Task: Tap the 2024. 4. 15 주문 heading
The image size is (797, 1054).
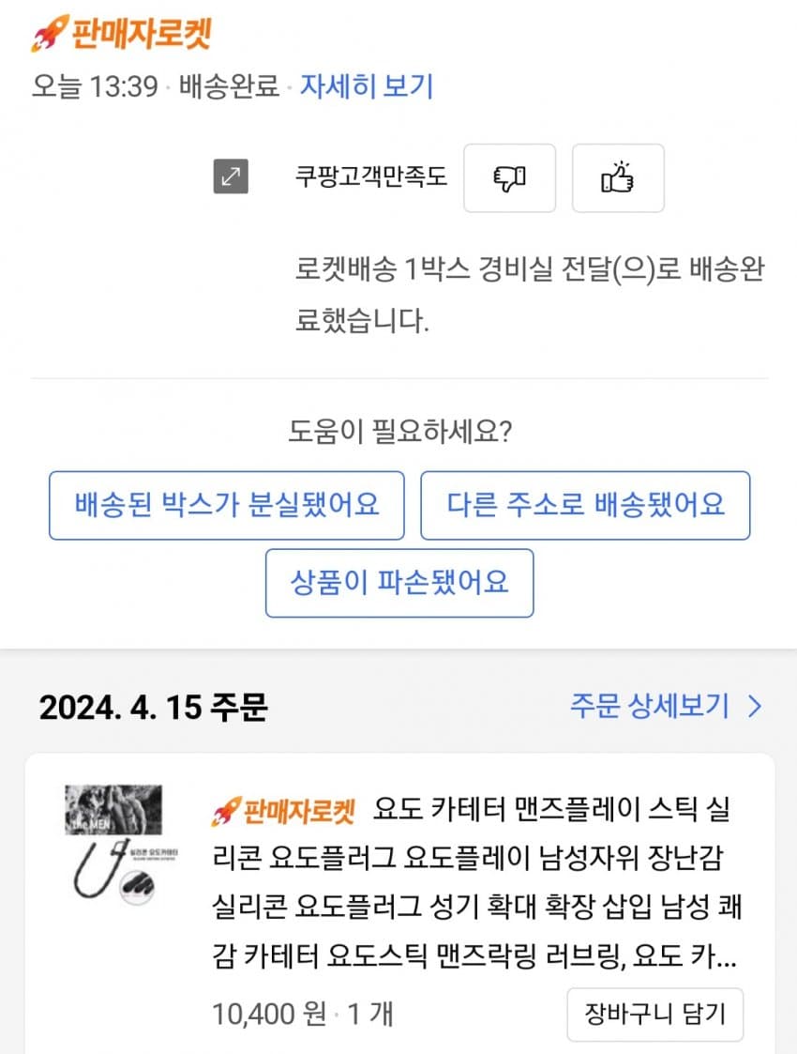Action: [x=154, y=707]
